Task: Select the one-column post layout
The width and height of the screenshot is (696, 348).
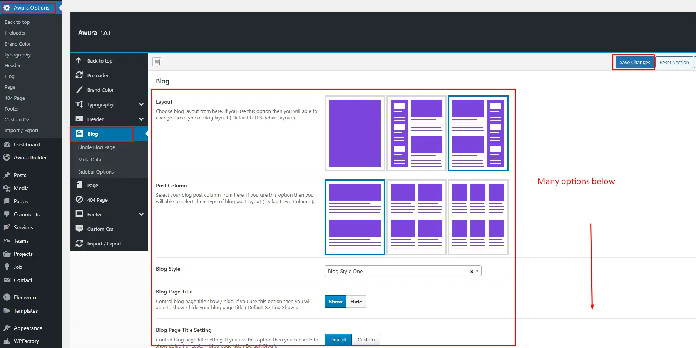Action: click(x=355, y=217)
